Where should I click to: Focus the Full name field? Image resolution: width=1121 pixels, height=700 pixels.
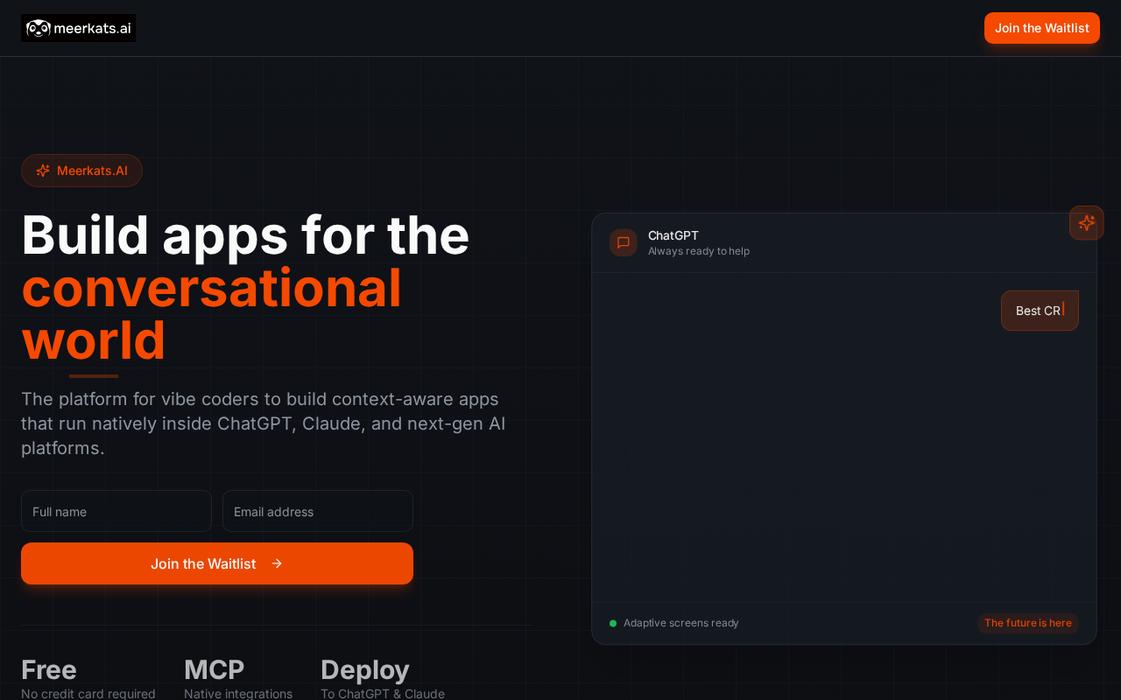coord(116,511)
